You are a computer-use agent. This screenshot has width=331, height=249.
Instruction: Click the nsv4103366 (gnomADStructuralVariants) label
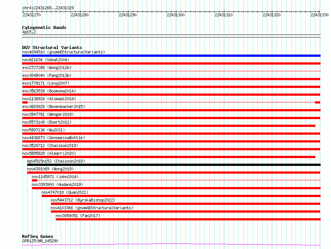click(92, 208)
